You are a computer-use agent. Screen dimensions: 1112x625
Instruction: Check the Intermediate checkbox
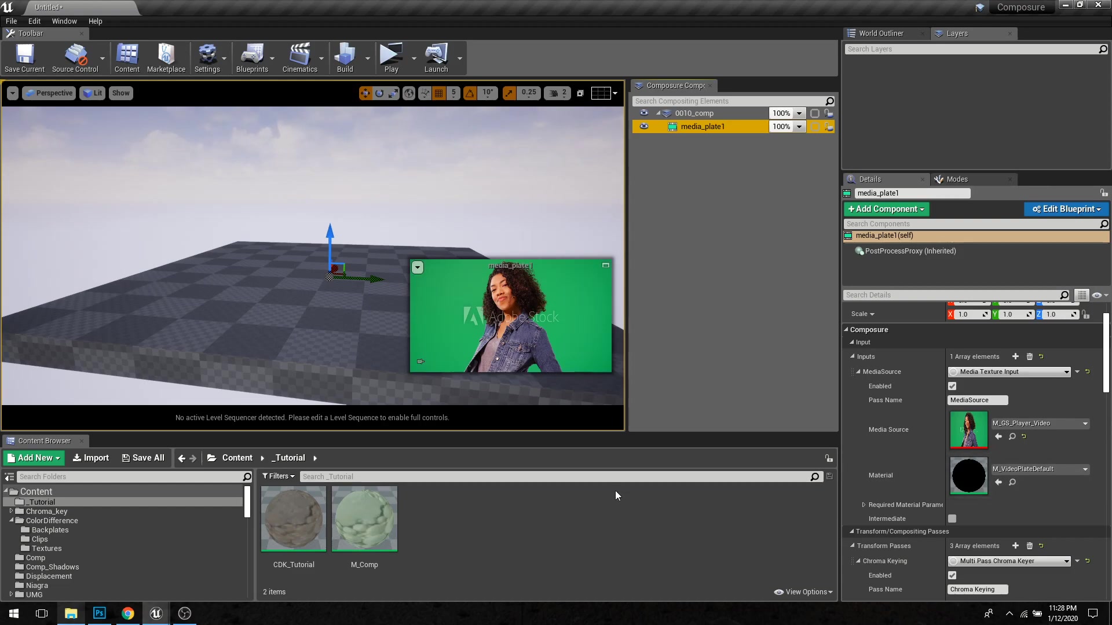(952, 519)
